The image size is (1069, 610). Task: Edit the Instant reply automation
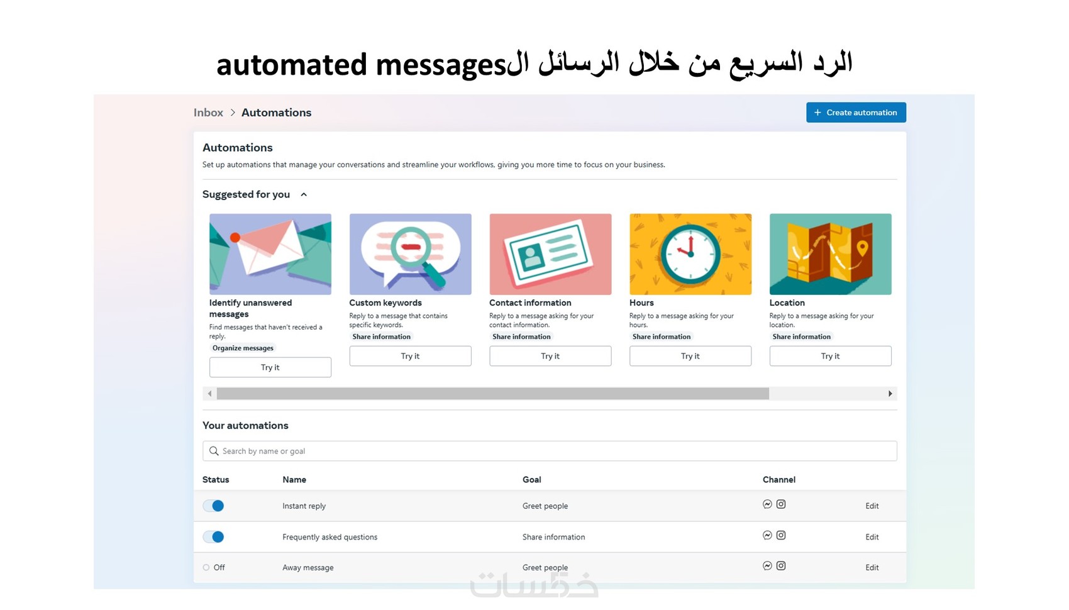872,506
